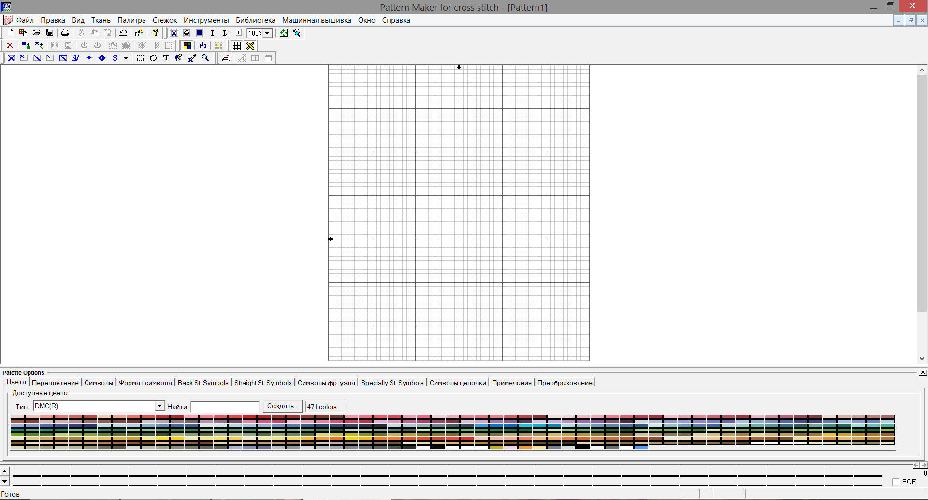
Task: Check the ВСЕ checkbox
Action: click(896, 482)
